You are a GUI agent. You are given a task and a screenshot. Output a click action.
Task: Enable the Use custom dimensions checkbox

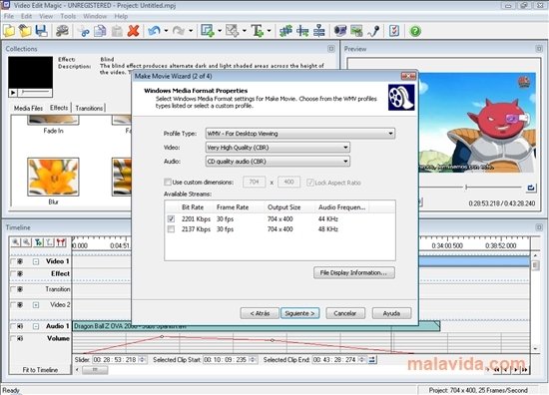[x=168, y=182]
